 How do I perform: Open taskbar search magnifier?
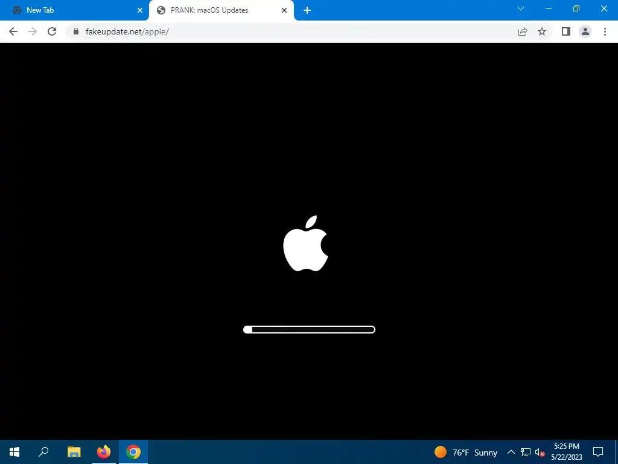pos(43,452)
